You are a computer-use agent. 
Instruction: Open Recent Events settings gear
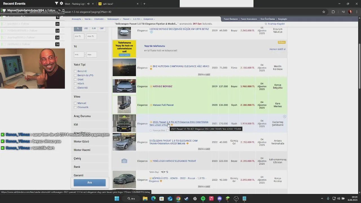tap(61, 3)
